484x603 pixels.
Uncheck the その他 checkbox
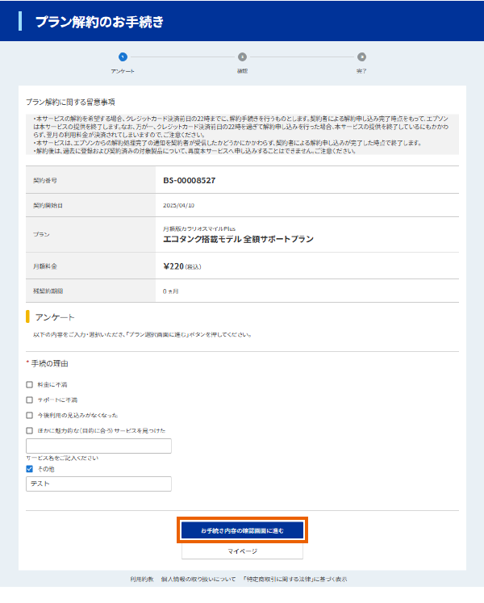[x=30, y=469]
